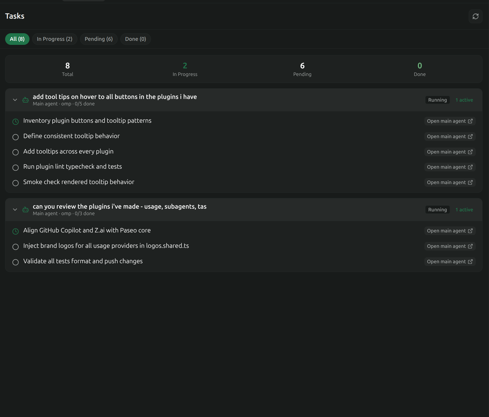
Task: Click Running badge on 'can you review' group
Action: 437,210
